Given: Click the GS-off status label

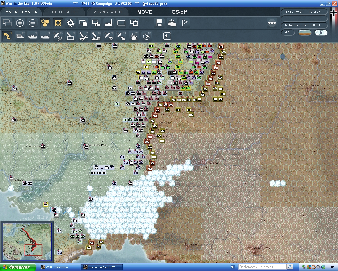Looking at the screenshot, I should 179,12.
